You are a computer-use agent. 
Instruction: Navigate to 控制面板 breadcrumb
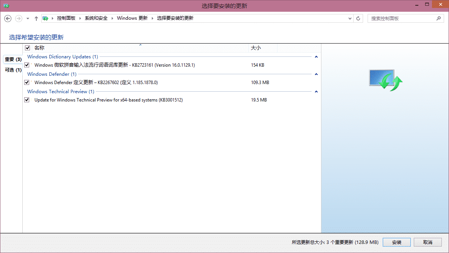[x=66, y=18]
